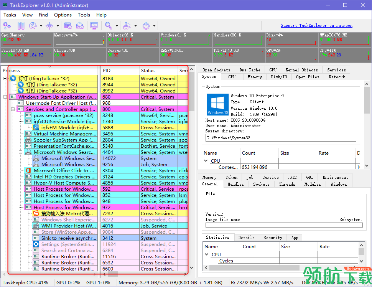This screenshot has height=287, width=372.
Task: Open dropdown arrow next to refresh interval icon
Action: coord(41,26)
